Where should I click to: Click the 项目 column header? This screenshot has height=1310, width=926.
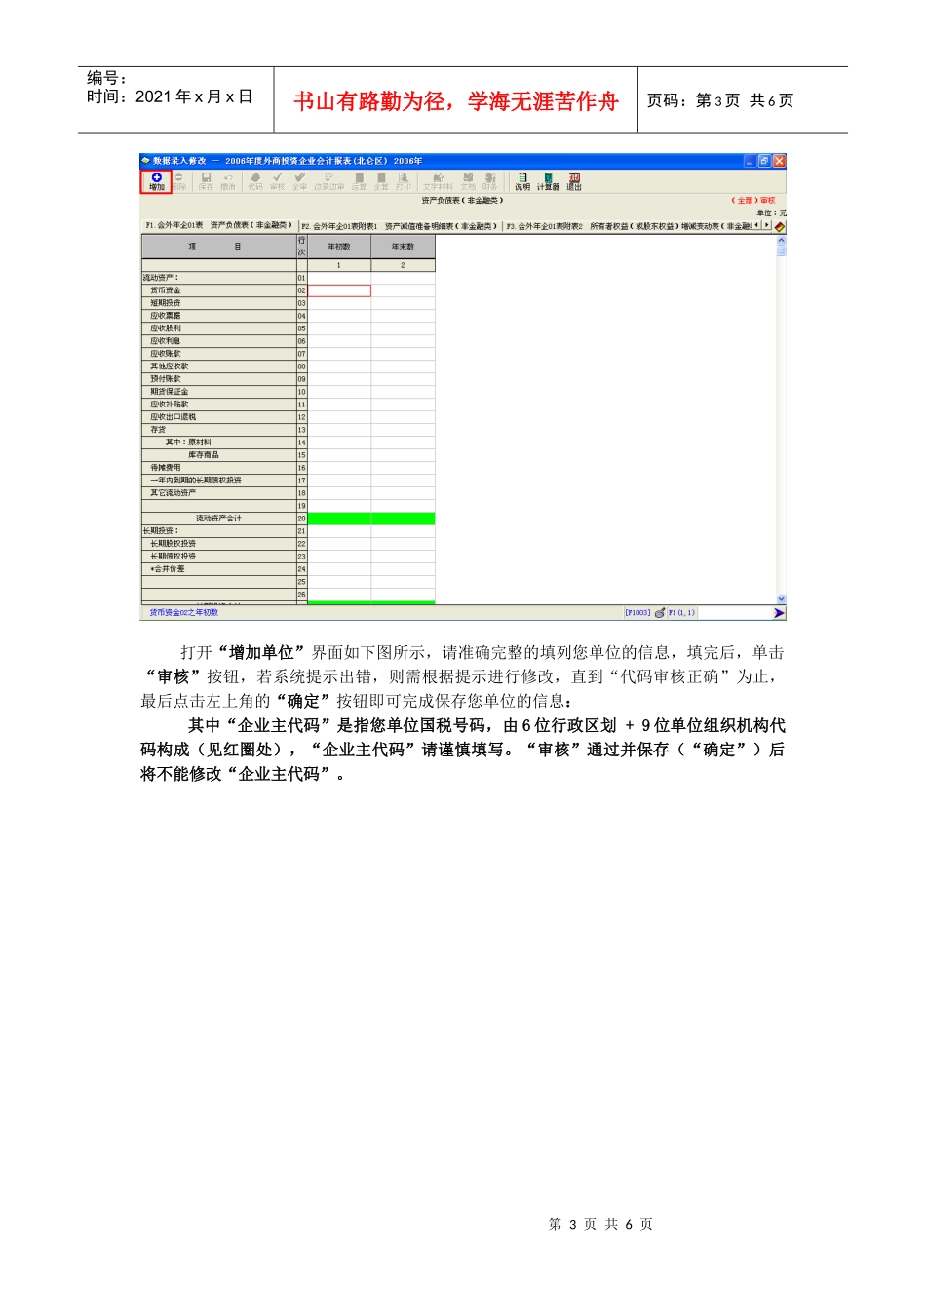click(x=218, y=247)
